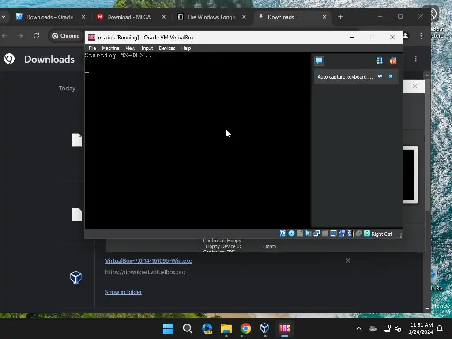Click the sort notifications icon in VirtualBox panel

pyautogui.click(x=379, y=61)
